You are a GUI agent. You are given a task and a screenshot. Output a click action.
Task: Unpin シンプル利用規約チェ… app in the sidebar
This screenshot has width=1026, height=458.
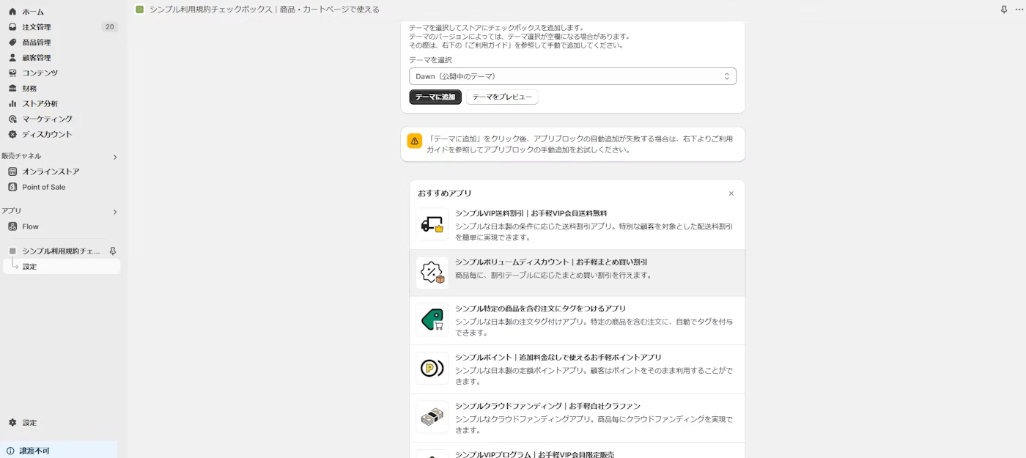(113, 251)
